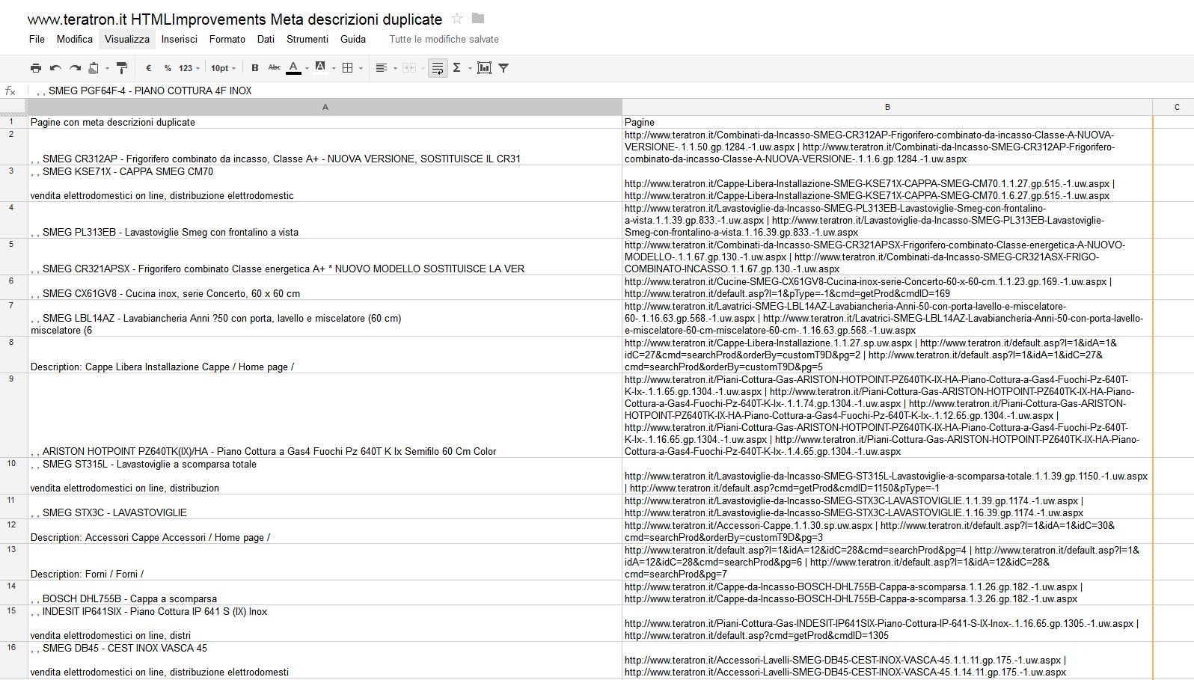The width and height of the screenshot is (1194, 680).
Task: Select the ARISTON HOTPOINT PZ640TK description cell
Action: 325,415
